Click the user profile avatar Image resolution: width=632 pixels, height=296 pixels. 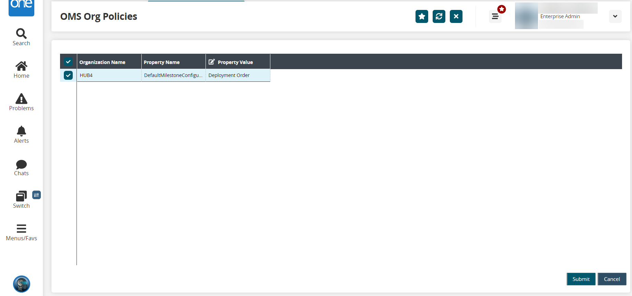tap(526, 16)
